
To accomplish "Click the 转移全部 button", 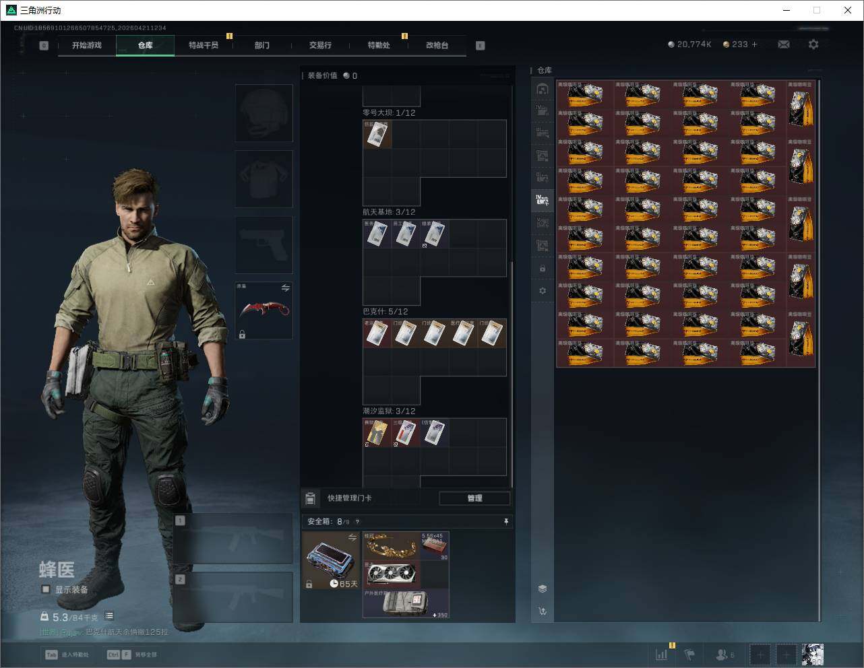I will tap(132, 655).
